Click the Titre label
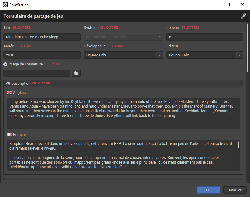Image resolution: width=250 pixels, height=197 pixels. pyautogui.click(x=7, y=27)
